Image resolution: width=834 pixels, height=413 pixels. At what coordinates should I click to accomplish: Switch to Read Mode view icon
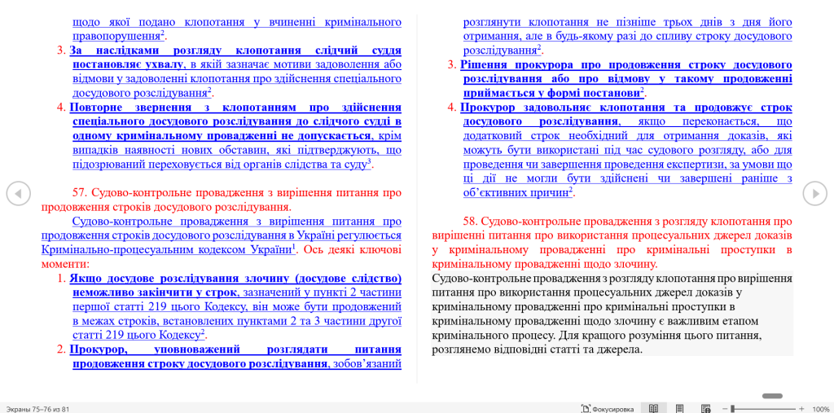pyautogui.click(x=653, y=408)
